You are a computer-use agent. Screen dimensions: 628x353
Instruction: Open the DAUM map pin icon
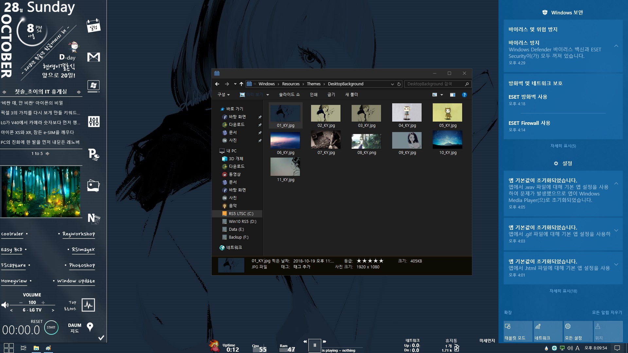pyautogui.click(x=90, y=327)
